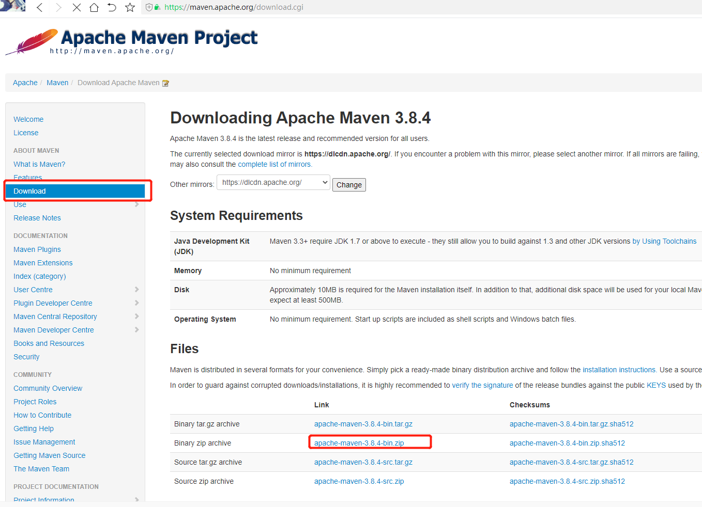The height and width of the screenshot is (507, 702).
Task: Bookmark this page with the star icon
Action: (x=130, y=7)
